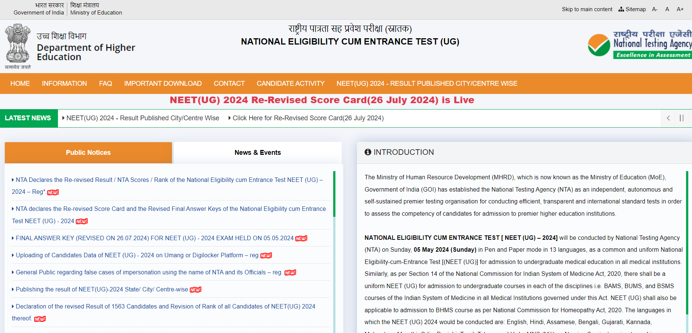
Task: Click the Public Notices list scrollbar
Action: point(334,194)
